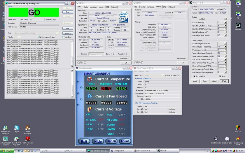The width and height of the screenshot is (245, 153).
Task: Toggle the Auto checkbox in MemSet
Action: tap(220, 76)
